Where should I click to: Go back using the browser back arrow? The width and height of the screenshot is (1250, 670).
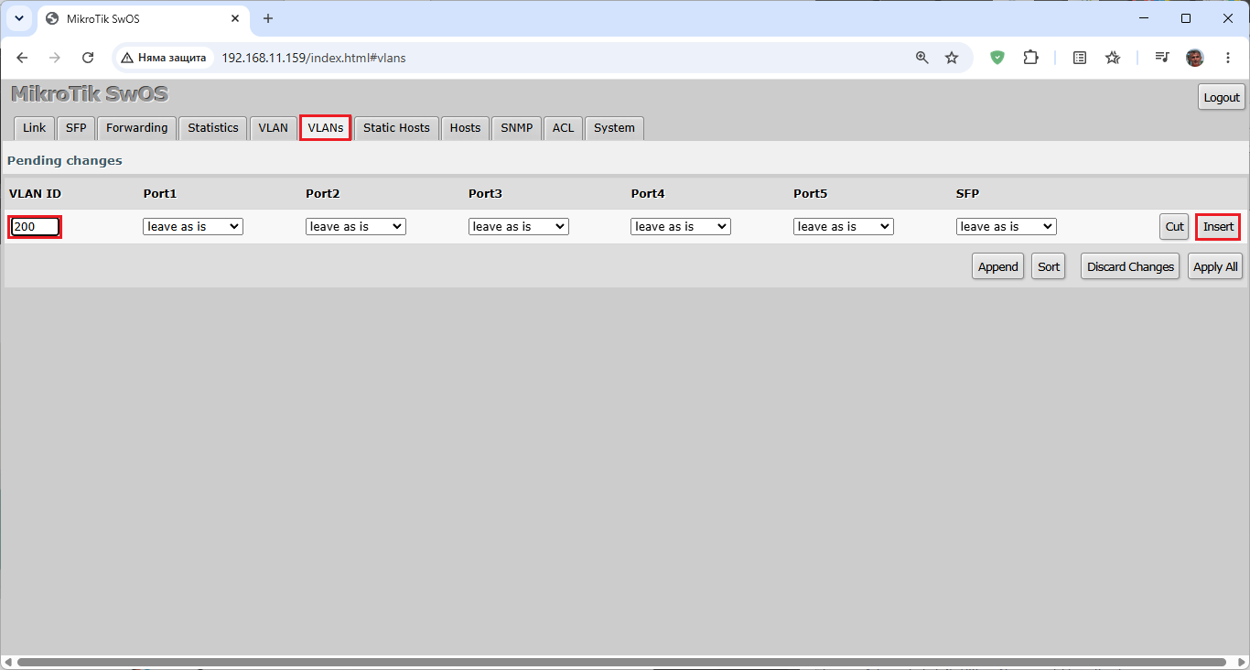23,58
